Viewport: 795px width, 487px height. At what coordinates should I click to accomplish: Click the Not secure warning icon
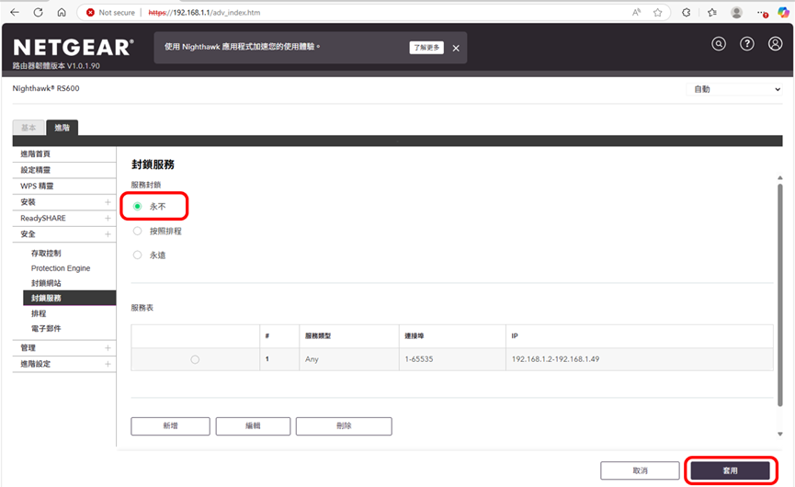tap(90, 12)
